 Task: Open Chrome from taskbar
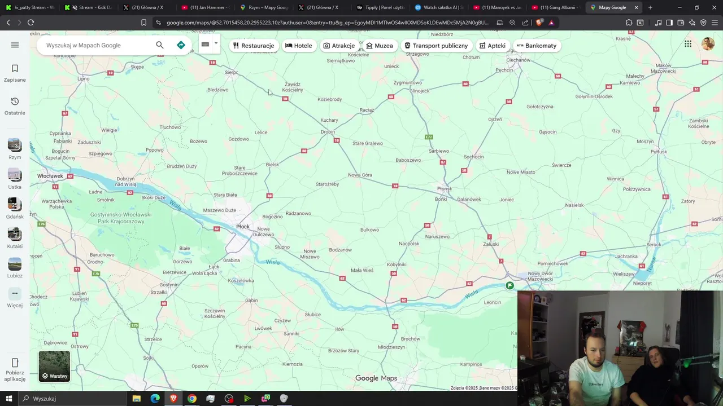coord(192,399)
